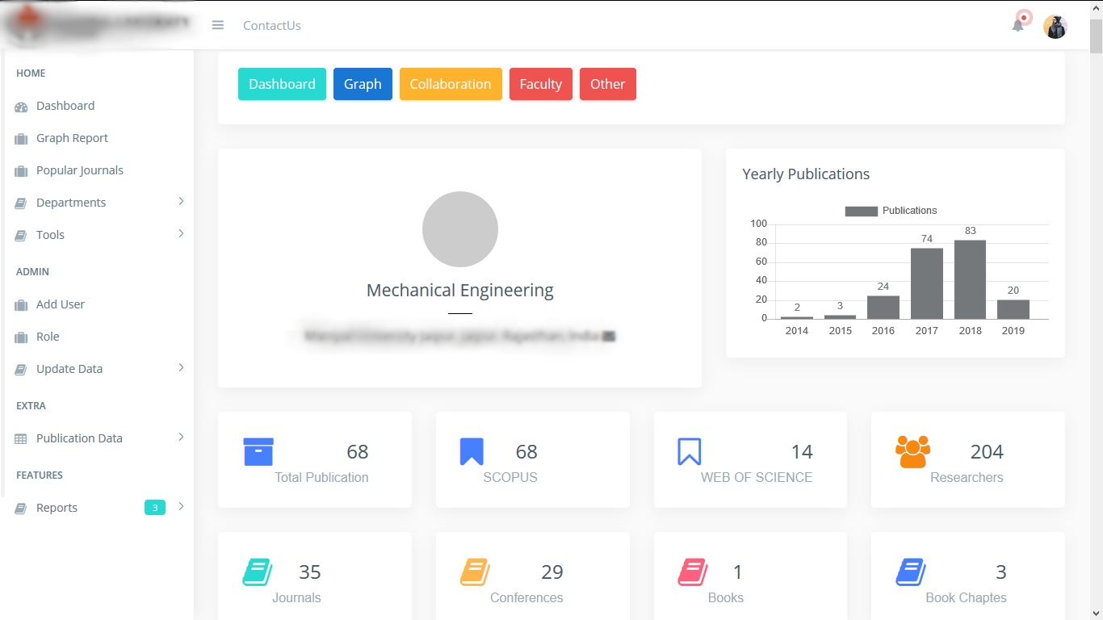This screenshot has width=1103, height=620.
Task: Expand the Publication Data menu
Action: tap(79, 438)
